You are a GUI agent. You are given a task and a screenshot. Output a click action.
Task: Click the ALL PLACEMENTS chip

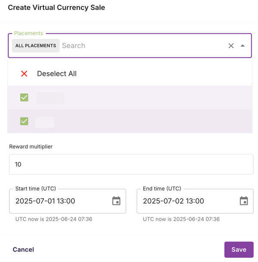click(36, 46)
